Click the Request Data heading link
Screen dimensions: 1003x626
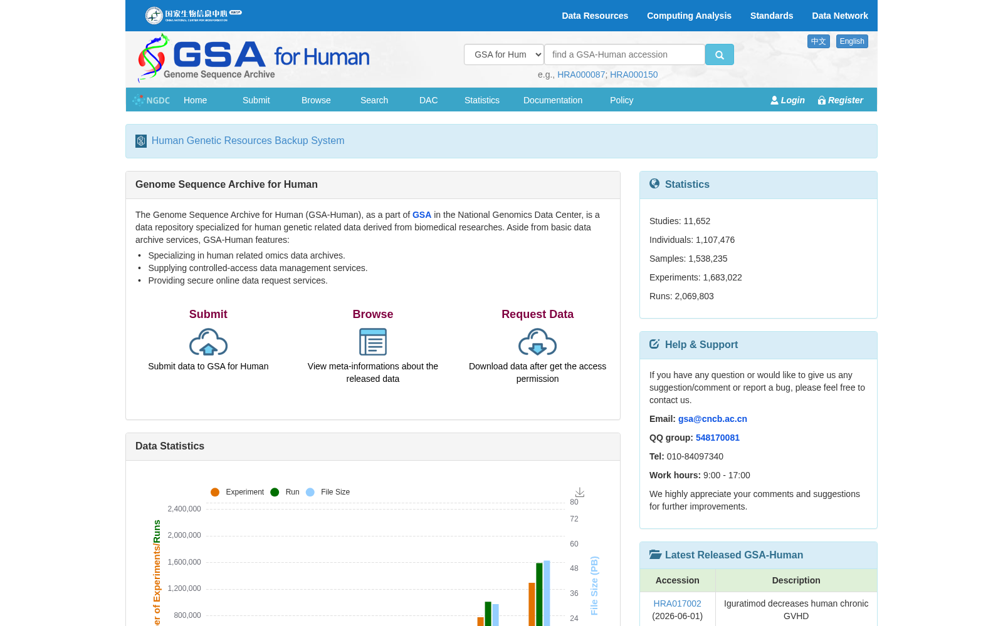click(537, 314)
